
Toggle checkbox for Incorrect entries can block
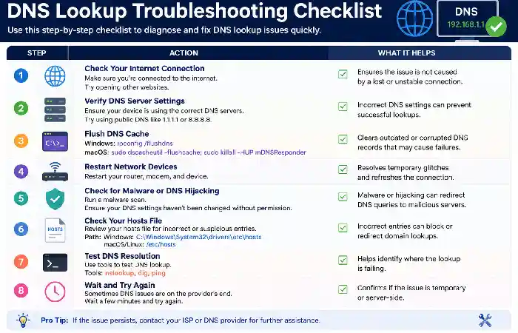pos(343,228)
